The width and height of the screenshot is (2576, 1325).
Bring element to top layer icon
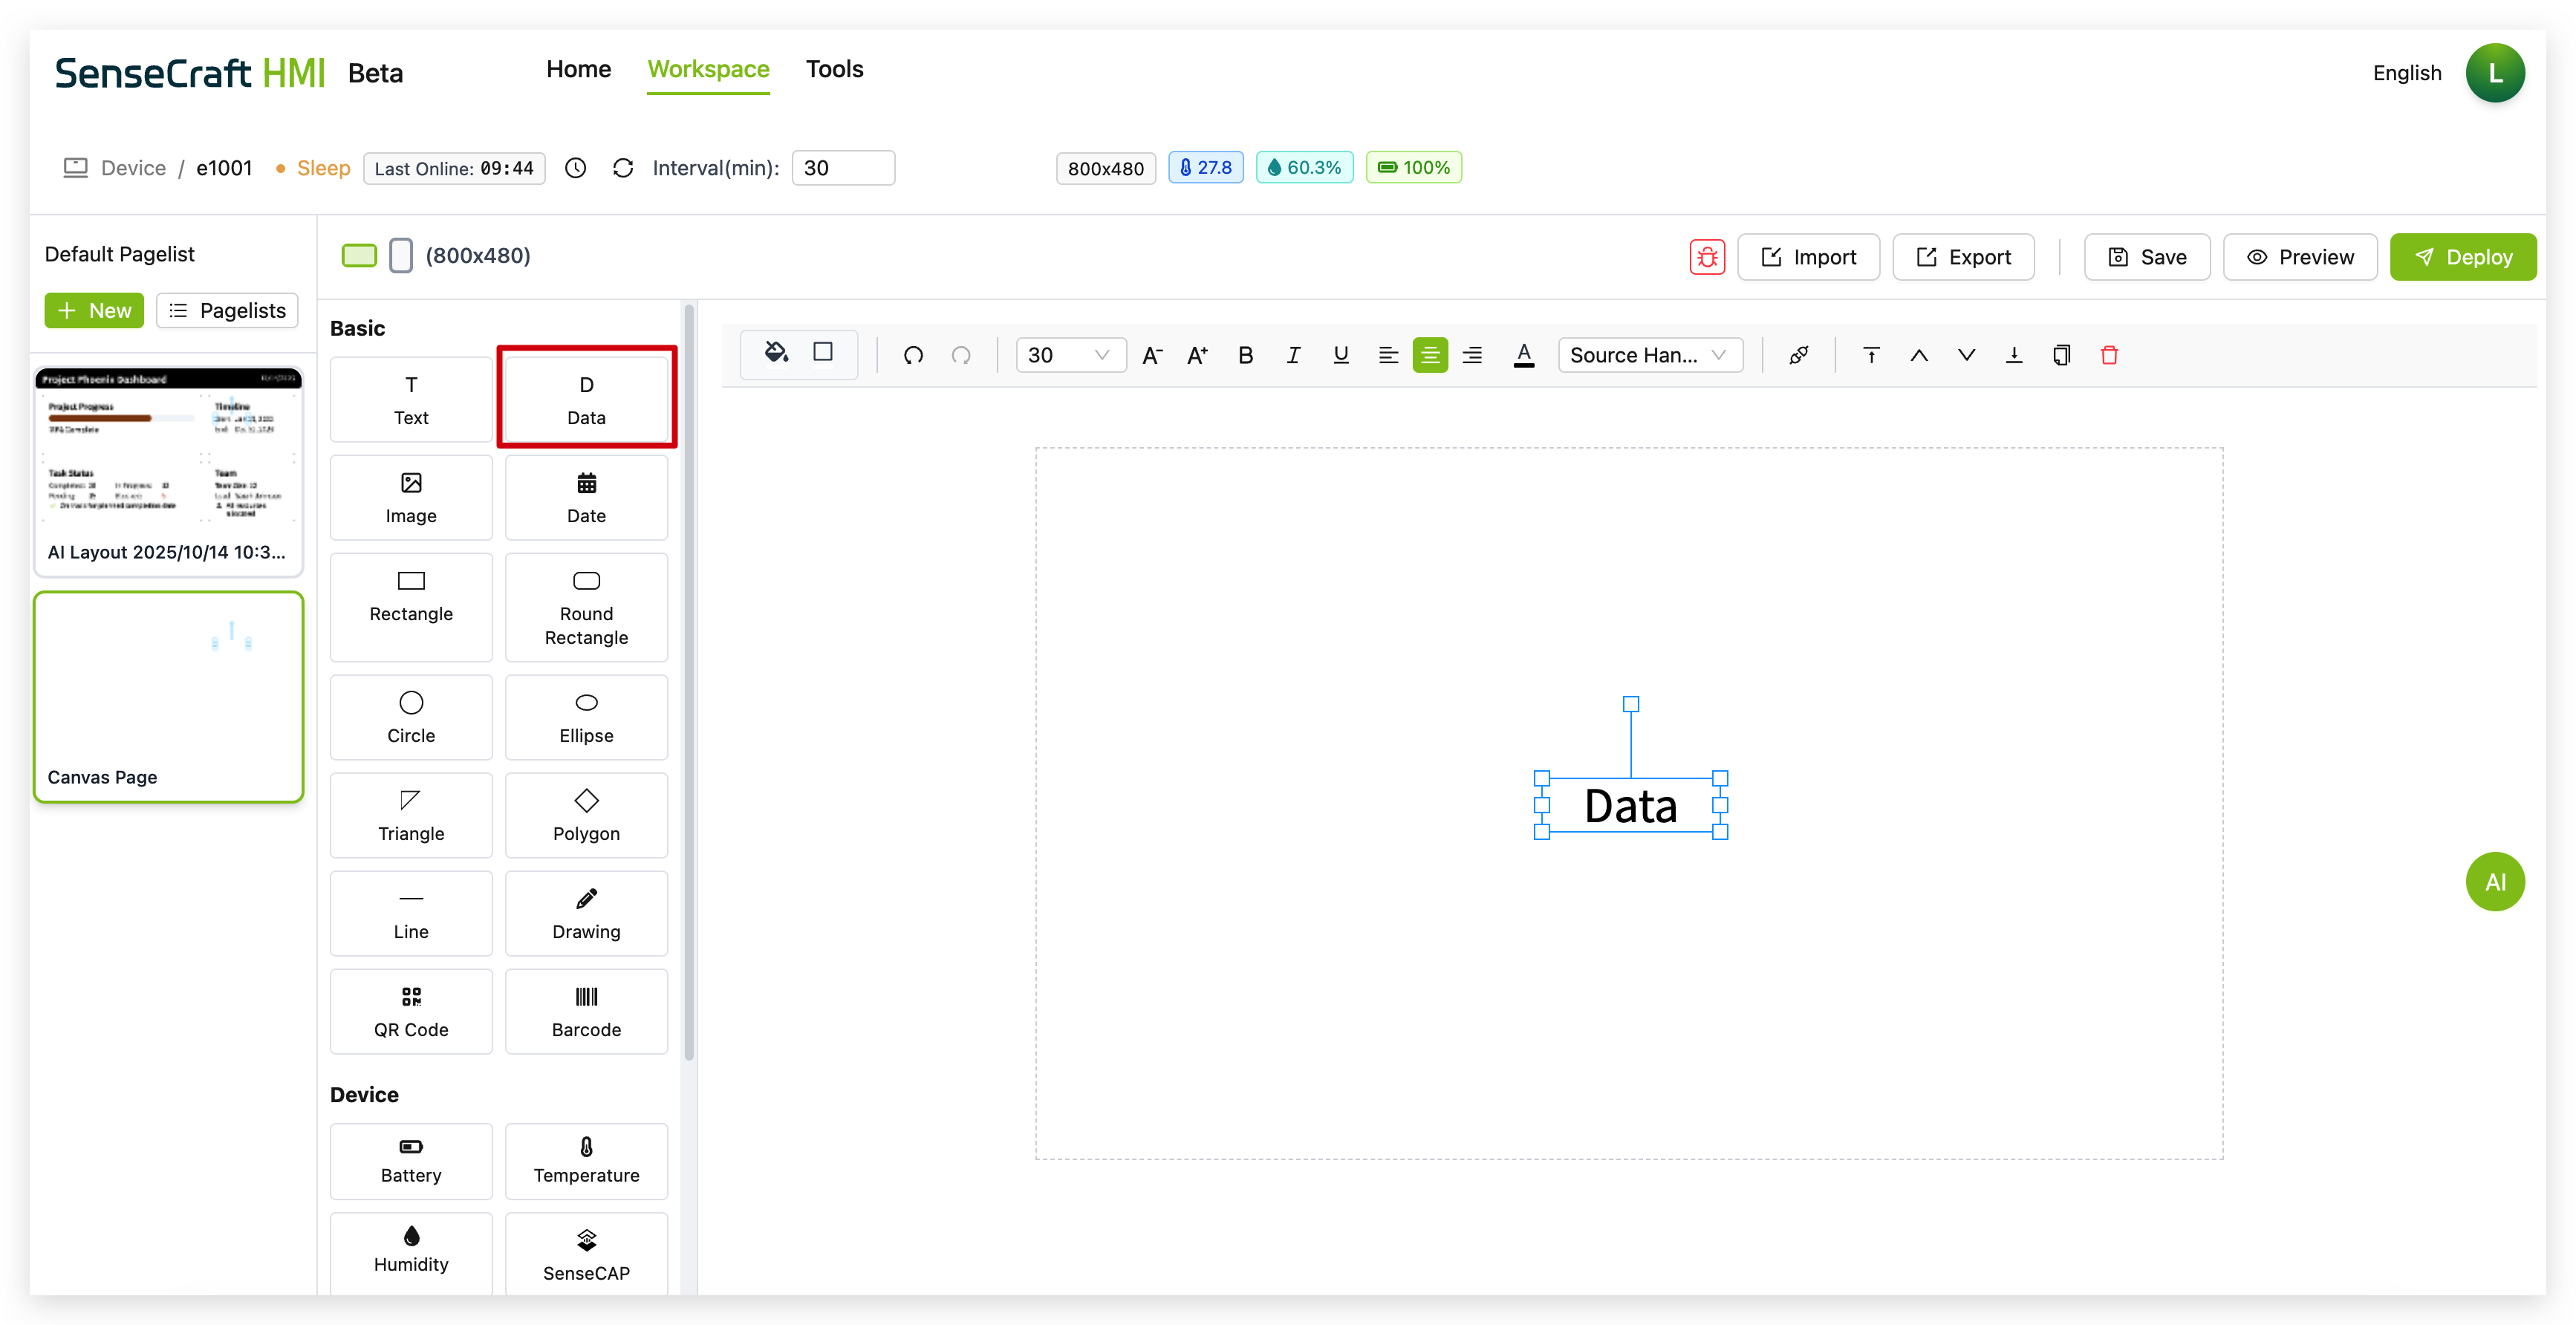click(1871, 355)
